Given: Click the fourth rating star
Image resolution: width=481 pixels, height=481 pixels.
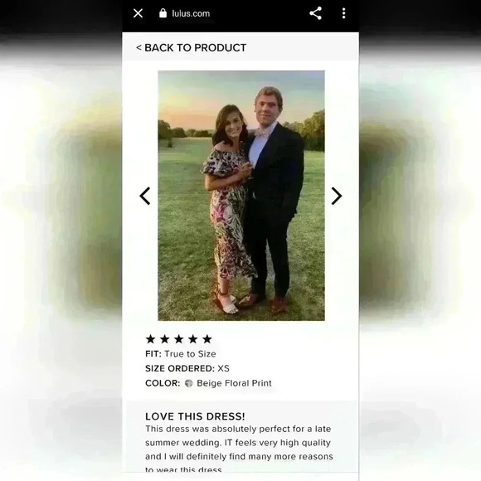Looking at the screenshot, I should [x=193, y=339].
